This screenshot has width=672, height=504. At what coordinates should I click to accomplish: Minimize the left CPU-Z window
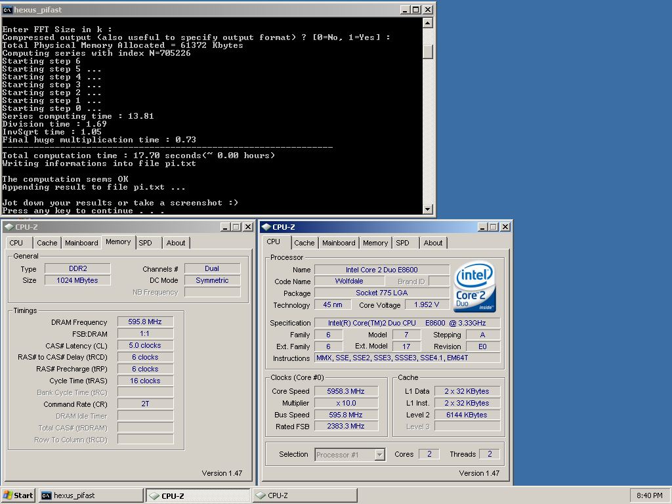tap(226, 226)
